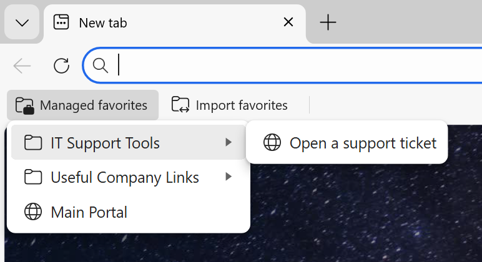Click the Import favorites button

229,105
